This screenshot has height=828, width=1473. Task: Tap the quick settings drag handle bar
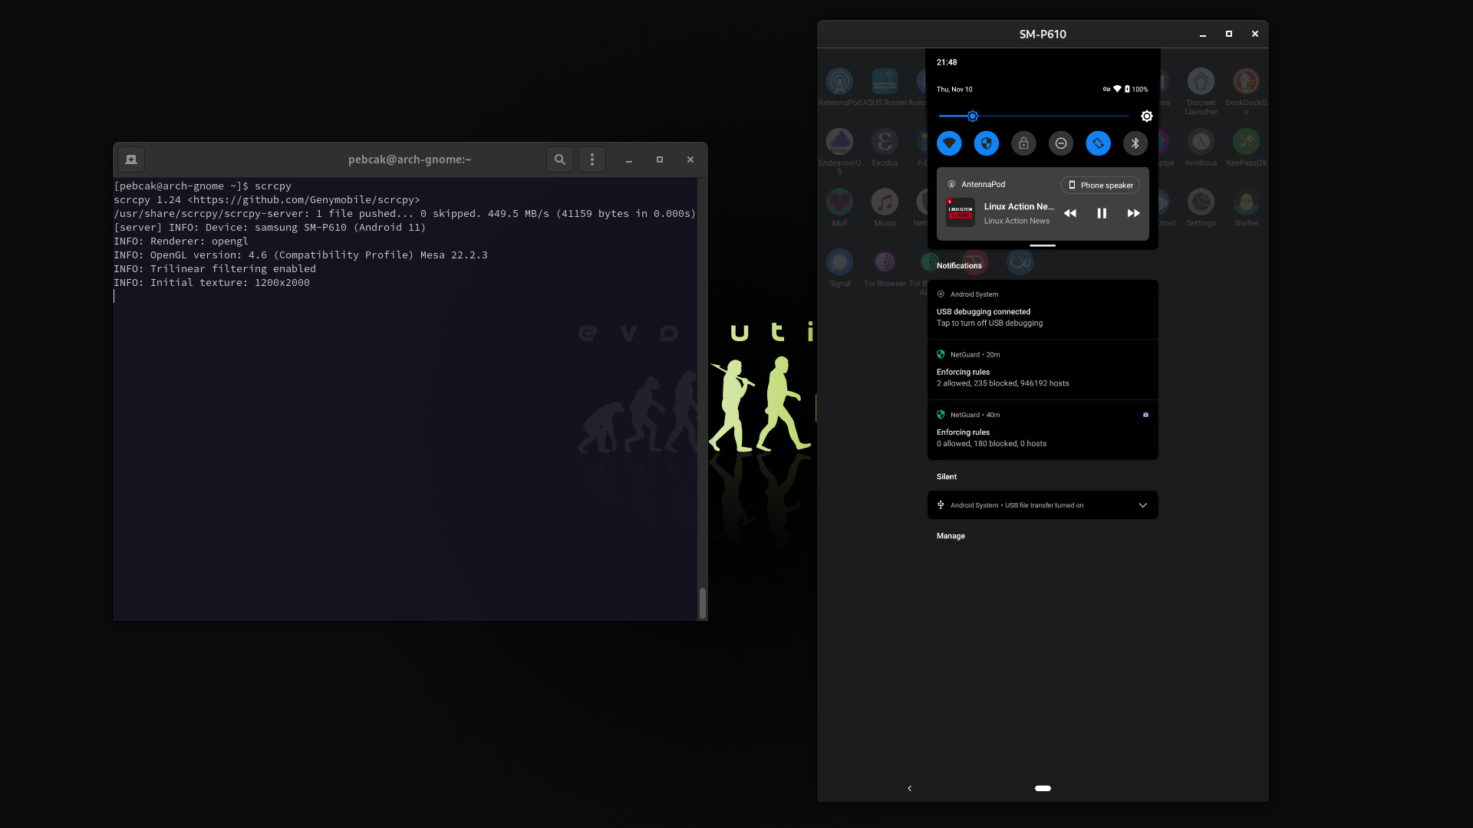coord(1043,245)
